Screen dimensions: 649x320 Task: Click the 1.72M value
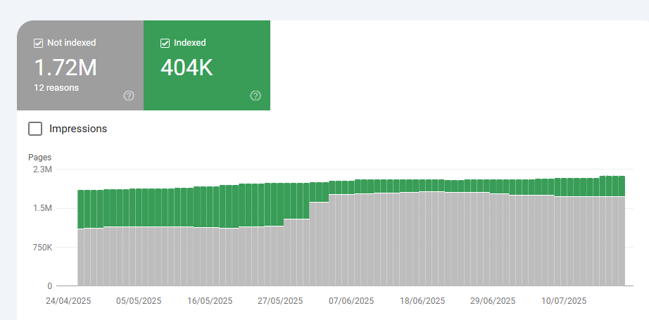65,68
